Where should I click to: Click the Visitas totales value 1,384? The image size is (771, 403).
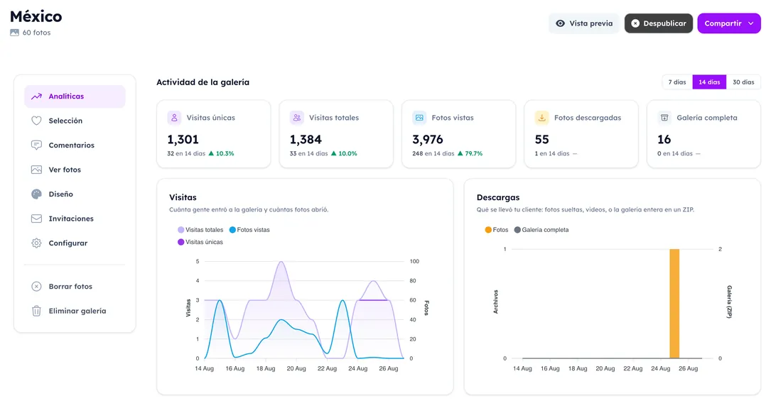tap(306, 140)
